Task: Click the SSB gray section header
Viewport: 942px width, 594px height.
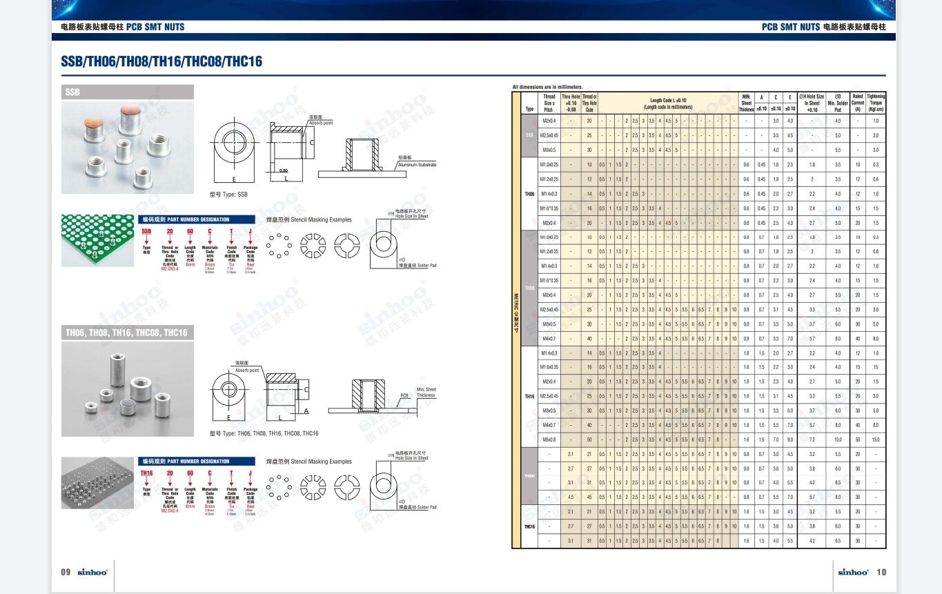Action: tap(128, 92)
